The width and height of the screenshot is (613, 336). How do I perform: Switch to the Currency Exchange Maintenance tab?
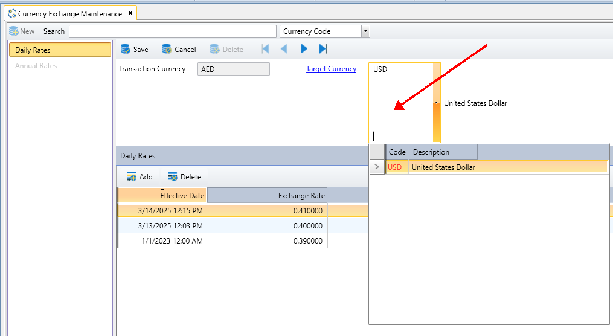click(x=69, y=13)
